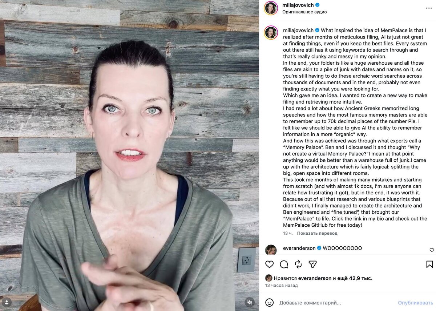Open everanderson username in comments
436x311 pixels.
click(299, 248)
